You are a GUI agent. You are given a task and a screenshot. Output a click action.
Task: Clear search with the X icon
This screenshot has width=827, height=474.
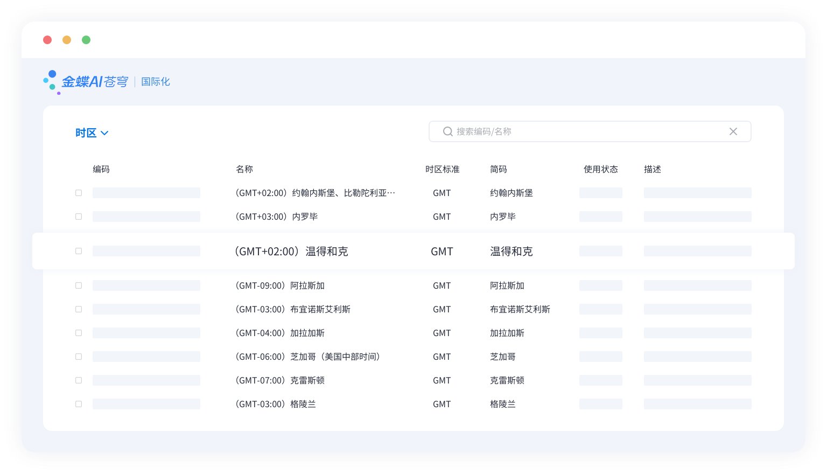733,131
